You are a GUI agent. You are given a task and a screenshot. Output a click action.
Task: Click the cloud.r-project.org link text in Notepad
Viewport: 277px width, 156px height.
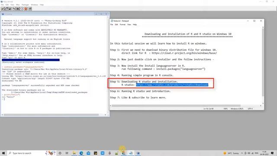(184, 53)
